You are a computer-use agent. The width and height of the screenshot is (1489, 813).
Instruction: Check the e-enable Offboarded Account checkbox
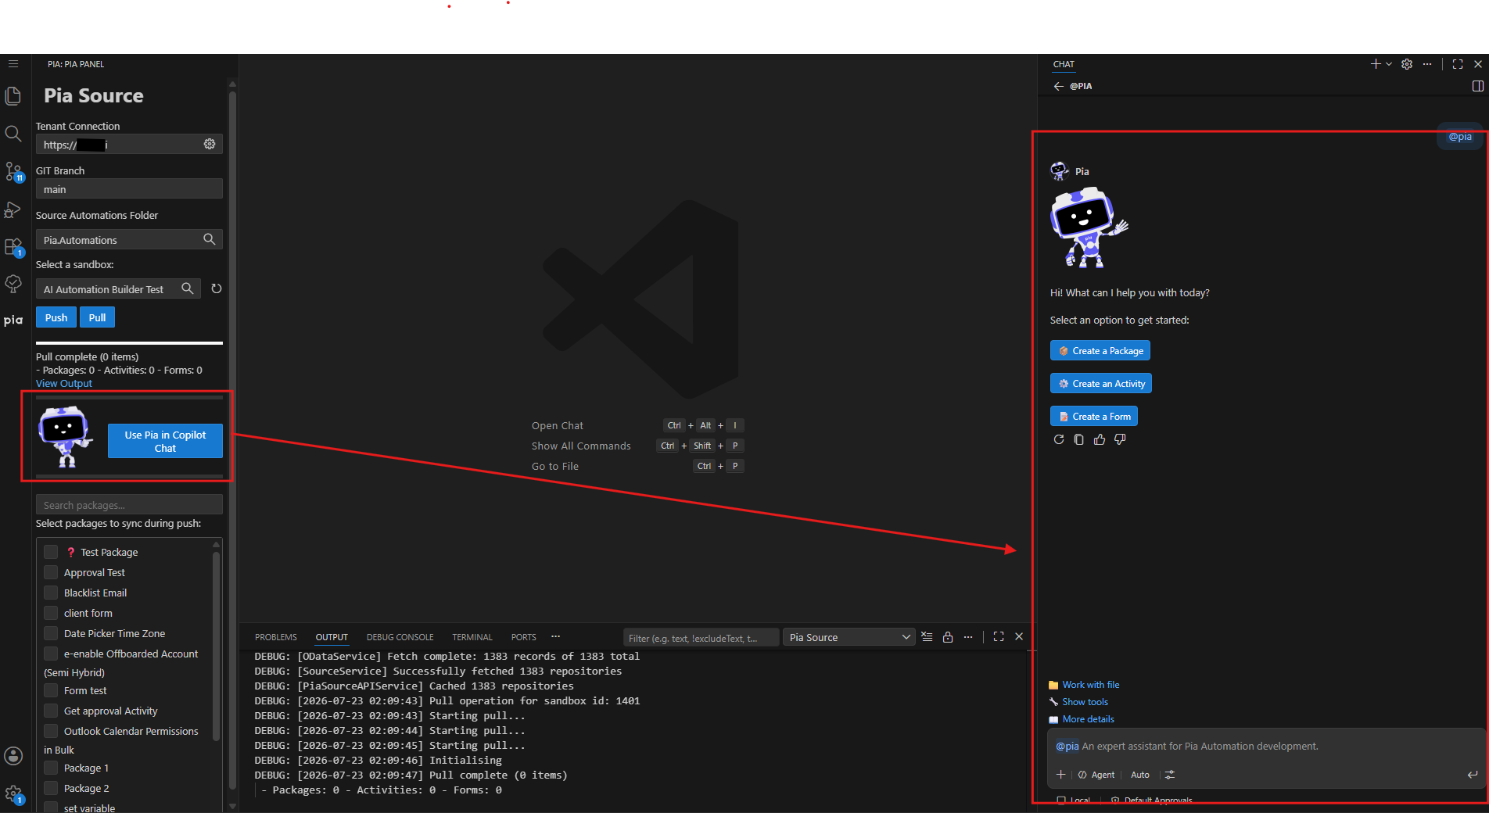coord(51,654)
